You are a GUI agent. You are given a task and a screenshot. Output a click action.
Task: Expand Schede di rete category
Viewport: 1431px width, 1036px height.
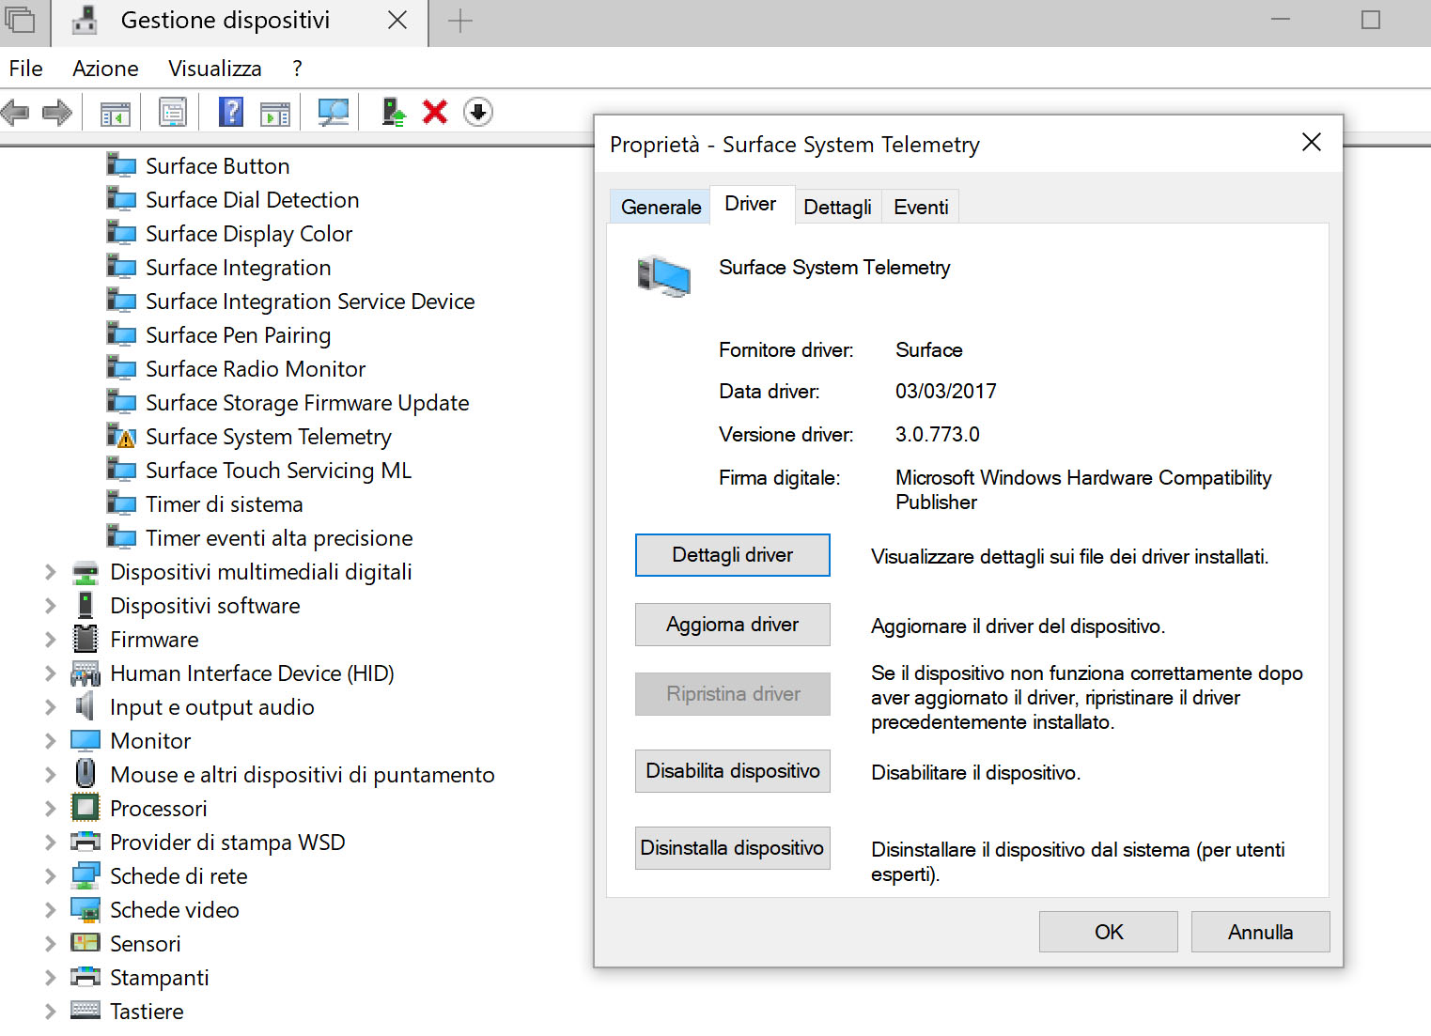pyautogui.click(x=51, y=875)
